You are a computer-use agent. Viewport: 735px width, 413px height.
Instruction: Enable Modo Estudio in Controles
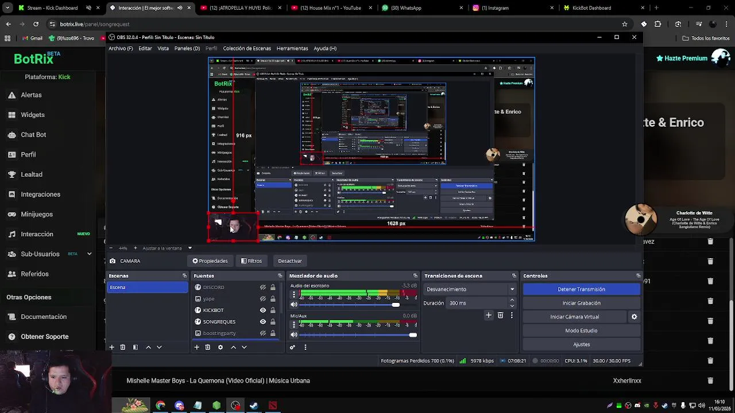tap(581, 330)
